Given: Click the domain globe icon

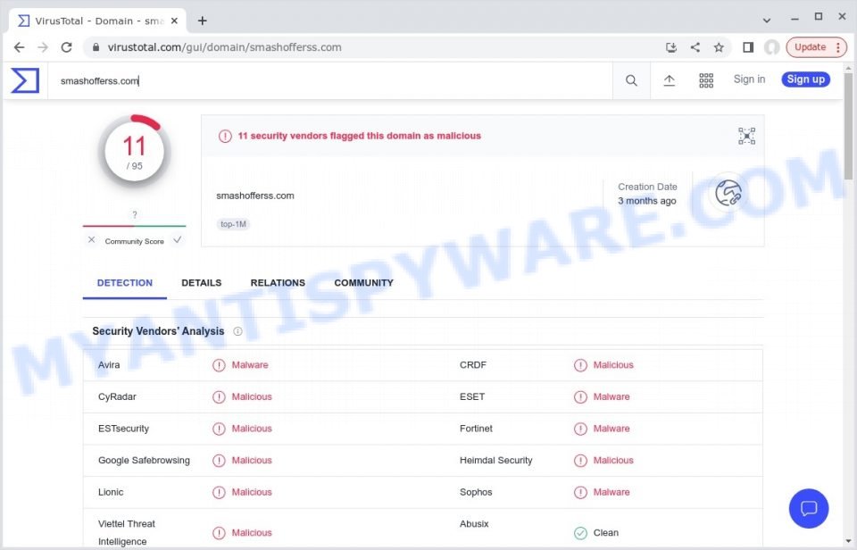Looking at the screenshot, I should click(x=728, y=193).
